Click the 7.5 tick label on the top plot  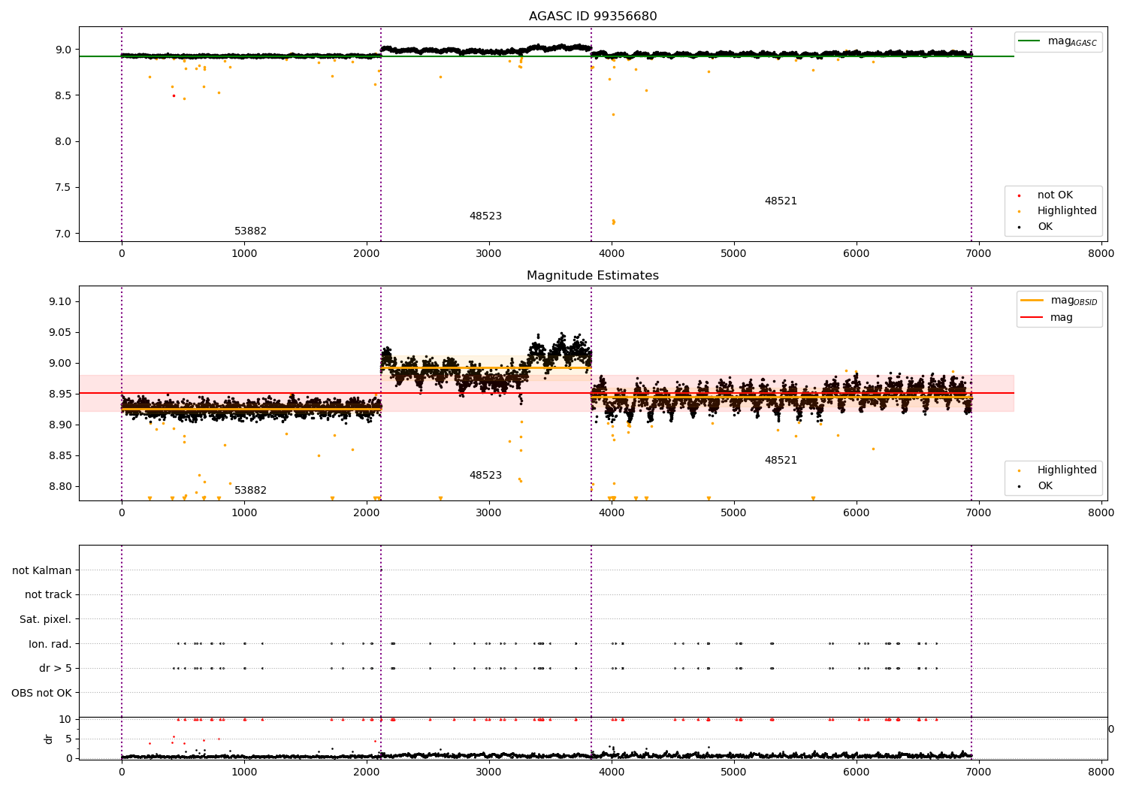click(x=64, y=188)
